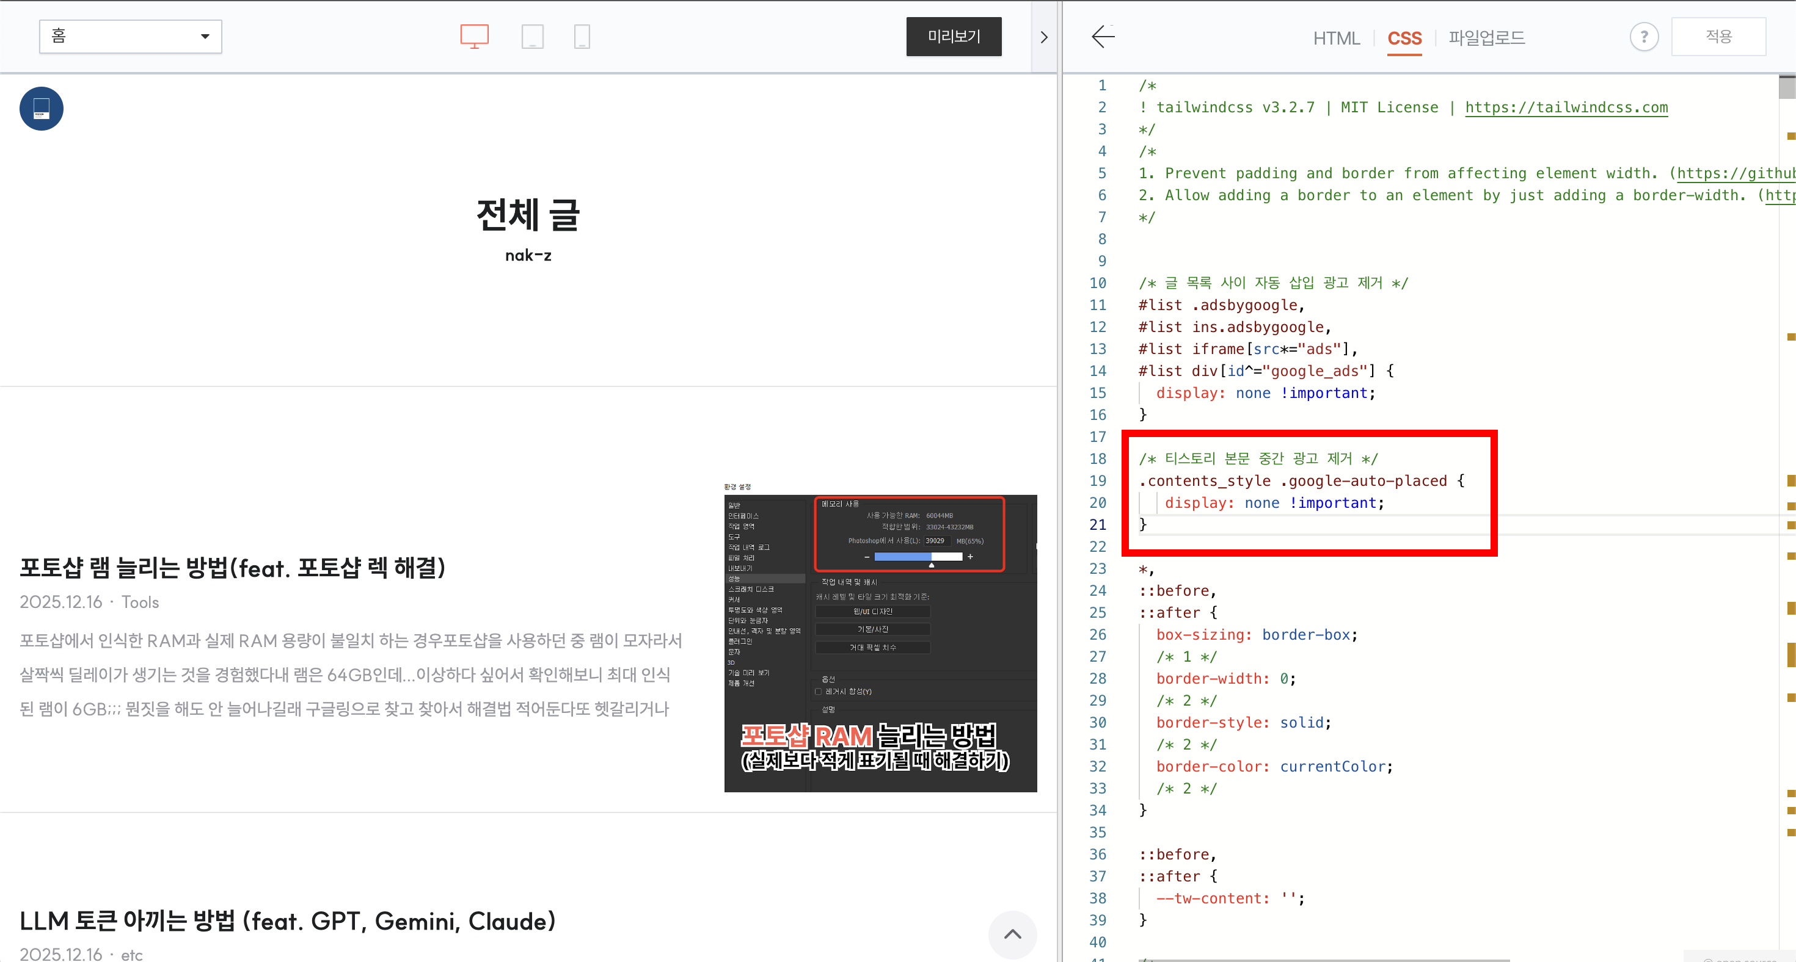Click the blue blog profile logo
Screen dimensions: 1796x962
coord(41,109)
